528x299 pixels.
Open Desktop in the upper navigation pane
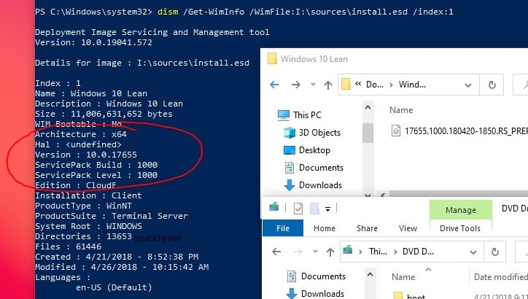coord(307,150)
